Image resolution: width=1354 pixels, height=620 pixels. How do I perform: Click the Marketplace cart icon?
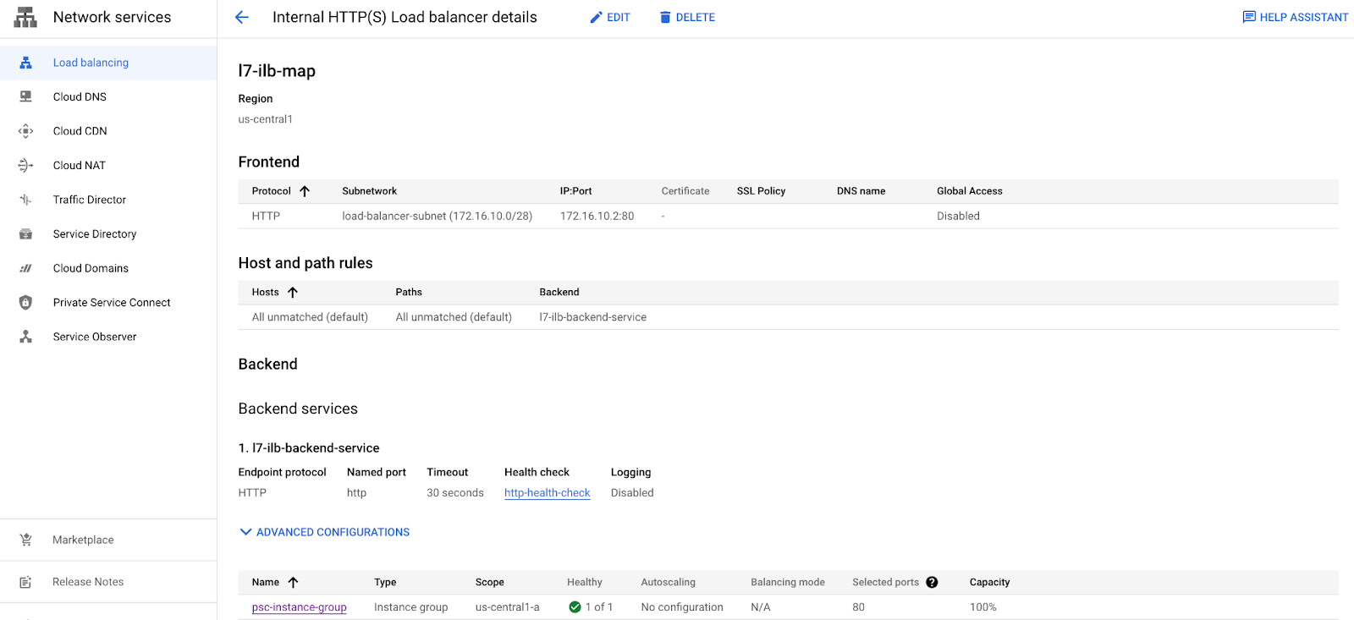[25, 540]
